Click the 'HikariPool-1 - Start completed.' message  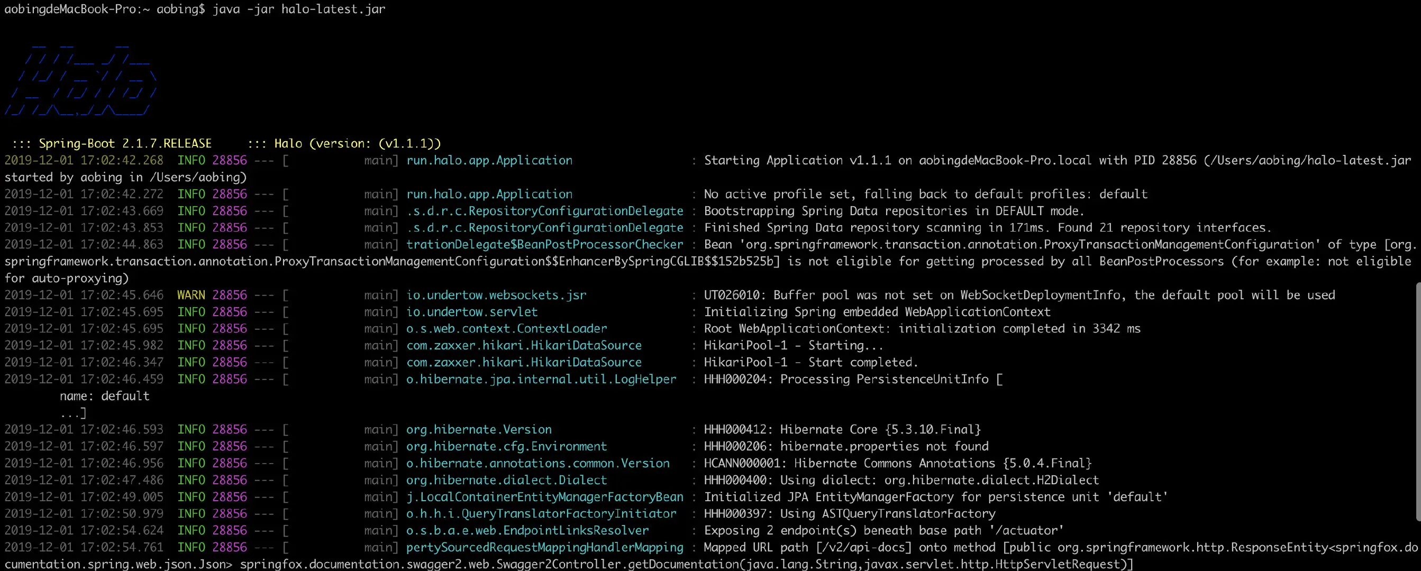tap(811, 363)
